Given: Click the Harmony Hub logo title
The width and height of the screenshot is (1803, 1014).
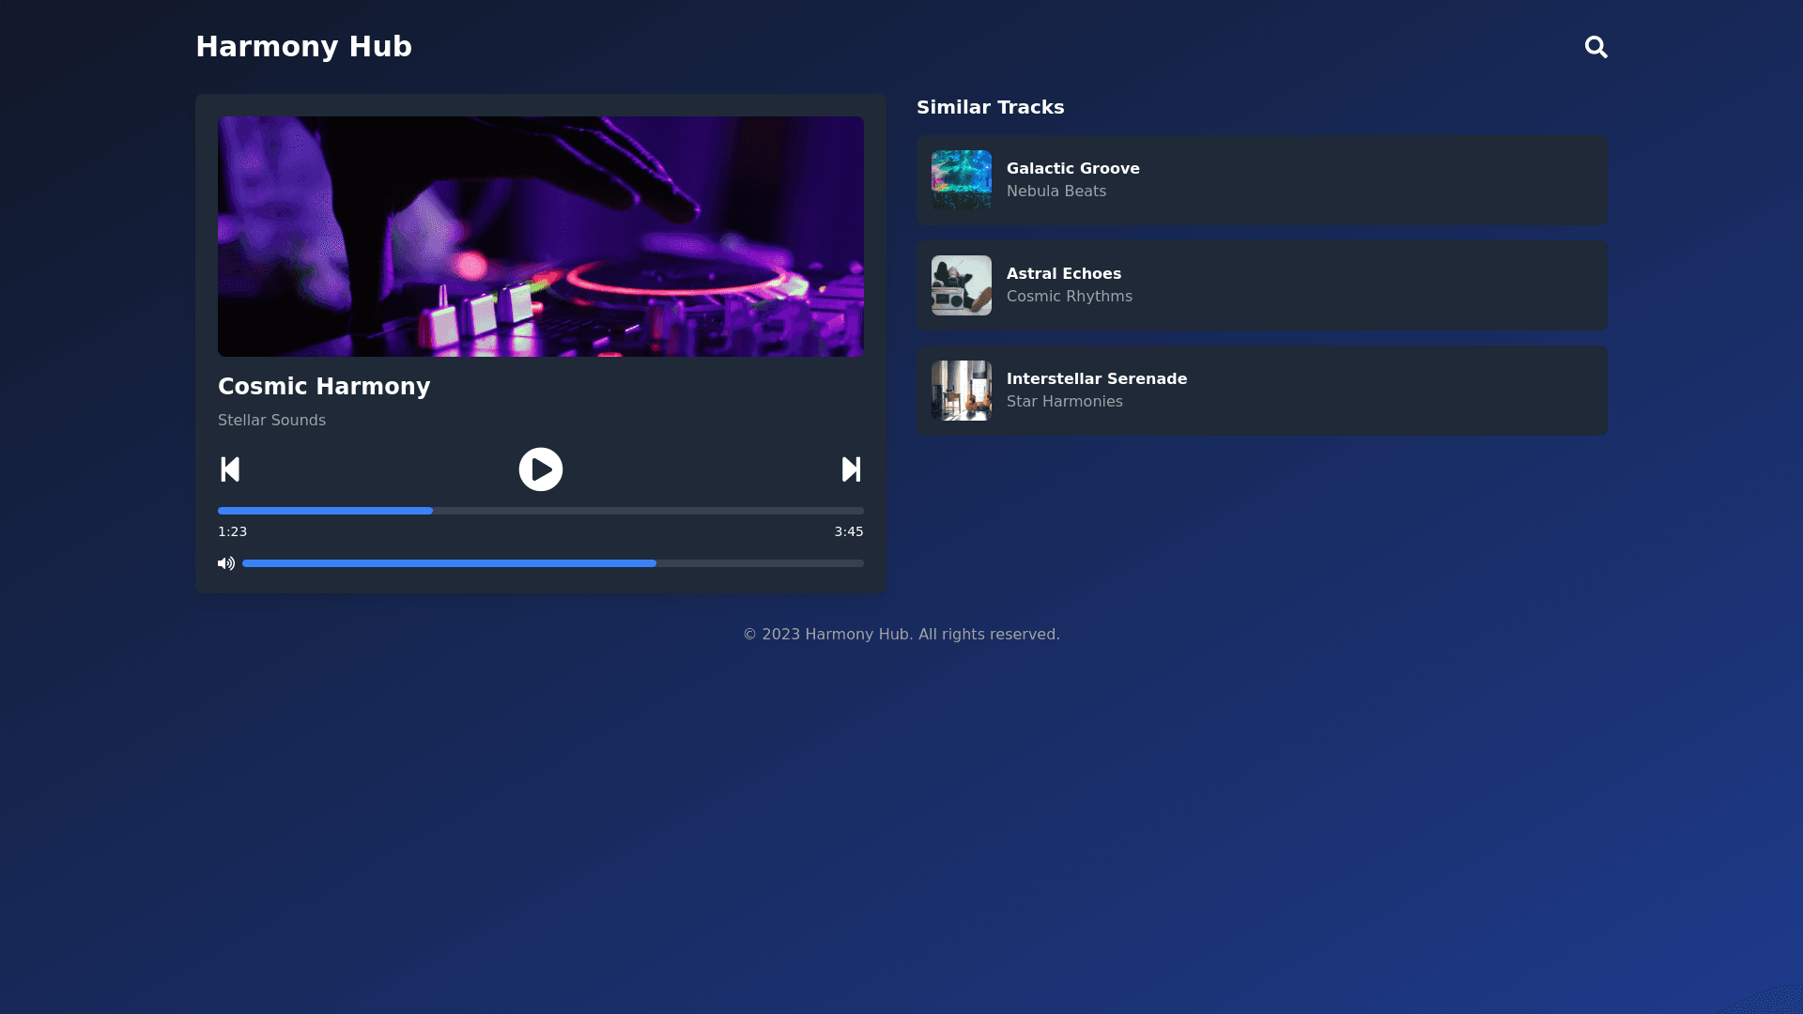Looking at the screenshot, I should pyautogui.click(x=303, y=47).
